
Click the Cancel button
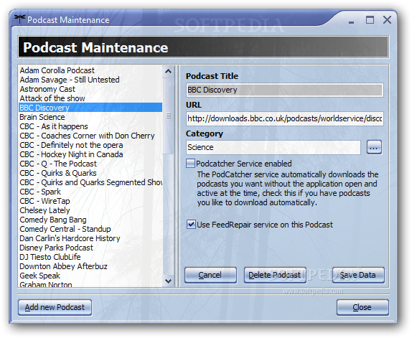210,275
